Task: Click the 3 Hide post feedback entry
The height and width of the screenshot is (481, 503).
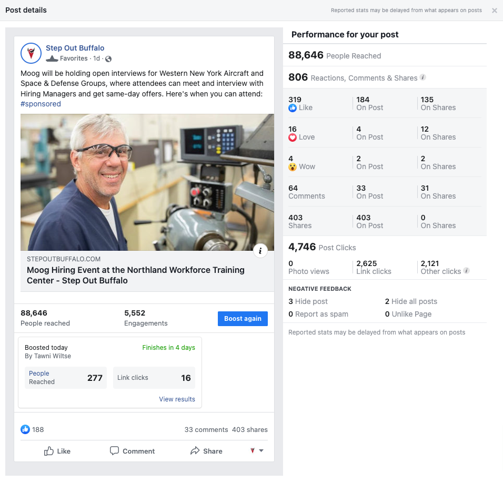Action: (x=308, y=301)
